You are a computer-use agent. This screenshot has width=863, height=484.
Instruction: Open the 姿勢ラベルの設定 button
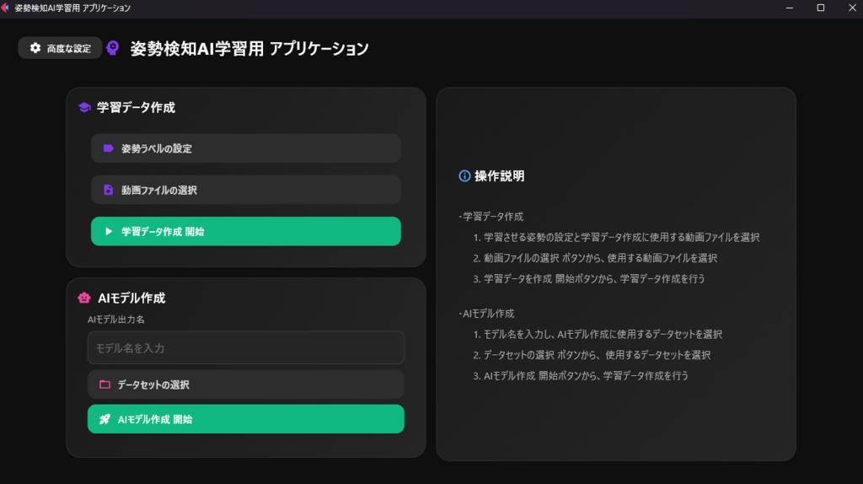click(245, 148)
